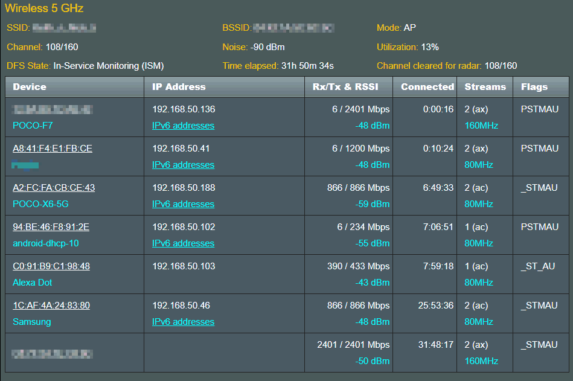Image resolution: width=573 pixels, height=381 pixels.
Task: Click the Streams column header
Action: (x=485, y=87)
